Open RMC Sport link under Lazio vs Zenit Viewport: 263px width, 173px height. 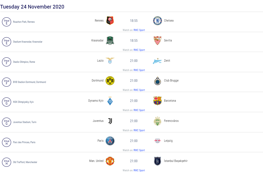click(139, 70)
